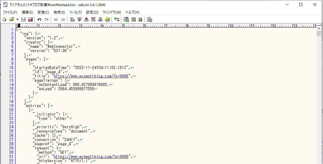Image resolution: width=323 pixels, height=164 pixels.
Task: Click line number 8 in the gutter
Action: coord(12,59)
